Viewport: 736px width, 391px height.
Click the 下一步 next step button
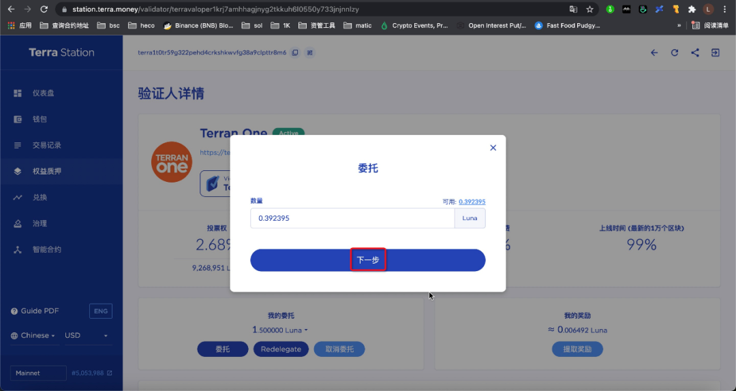(368, 260)
